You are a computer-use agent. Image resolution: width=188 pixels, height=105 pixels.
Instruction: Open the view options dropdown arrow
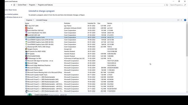pyautogui.click(x=181, y=20)
